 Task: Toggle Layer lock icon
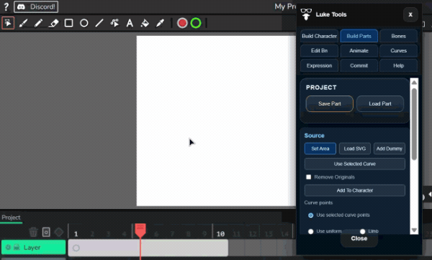(x=17, y=247)
